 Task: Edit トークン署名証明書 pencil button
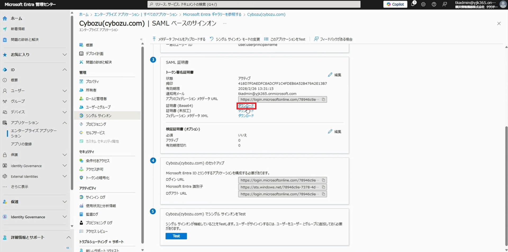pos(335,75)
